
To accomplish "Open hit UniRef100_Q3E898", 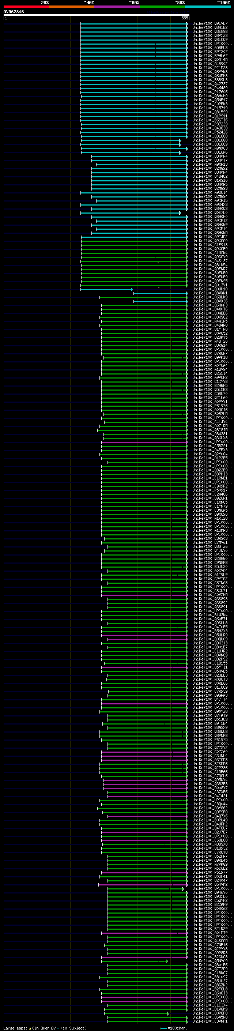I will point(210,31).
